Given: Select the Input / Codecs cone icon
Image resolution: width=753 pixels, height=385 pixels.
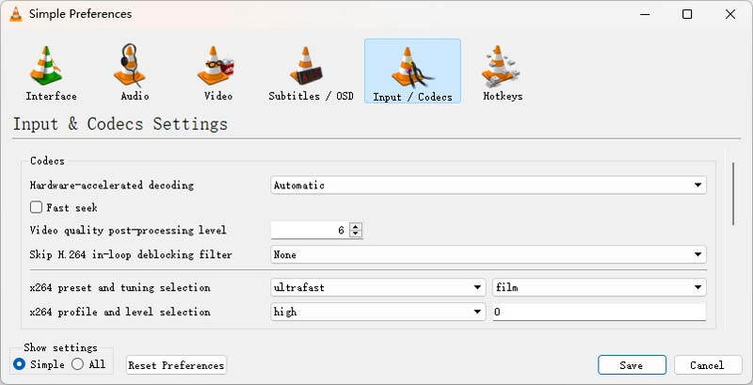Looking at the screenshot, I should (x=412, y=67).
